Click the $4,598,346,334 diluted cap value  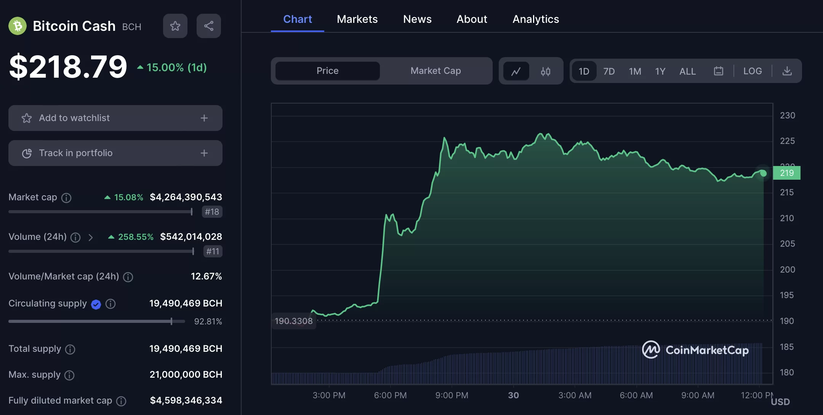(186, 400)
